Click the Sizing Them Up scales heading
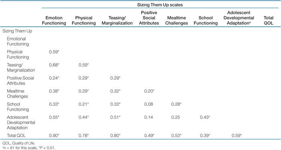 (160, 5)
